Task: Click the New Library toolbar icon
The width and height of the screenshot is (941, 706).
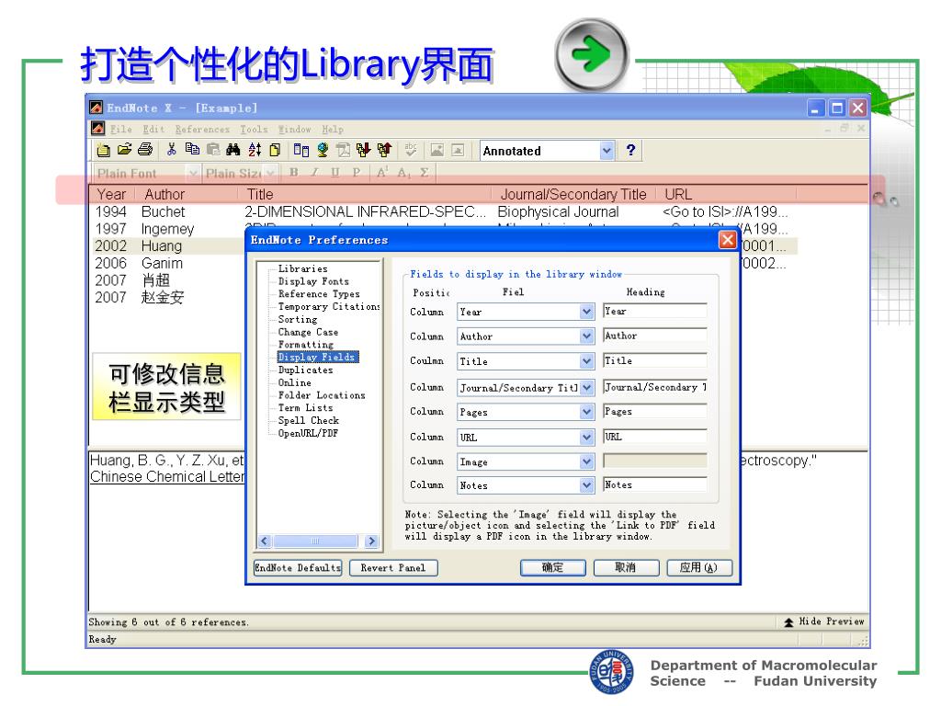Action: pyautogui.click(x=103, y=150)
